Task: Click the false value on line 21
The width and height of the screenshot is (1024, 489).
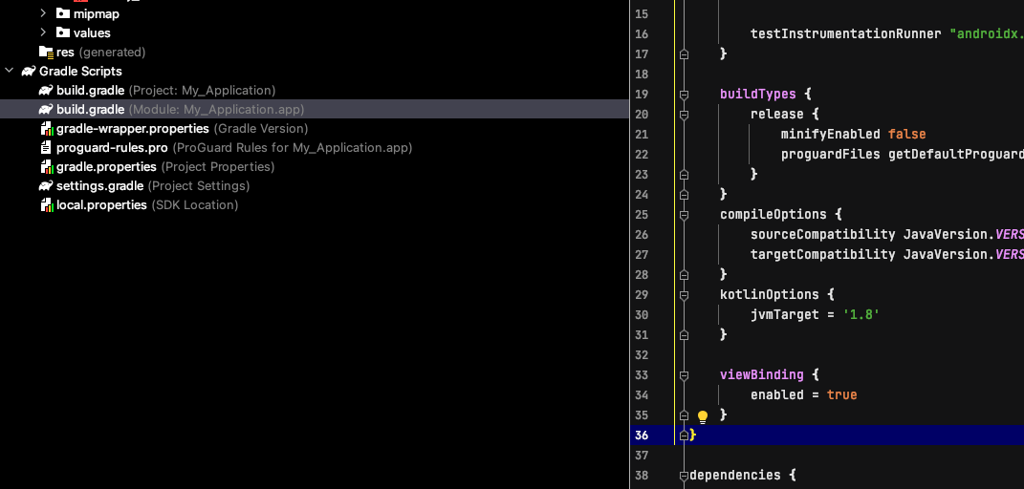Action: coord(907,135)
